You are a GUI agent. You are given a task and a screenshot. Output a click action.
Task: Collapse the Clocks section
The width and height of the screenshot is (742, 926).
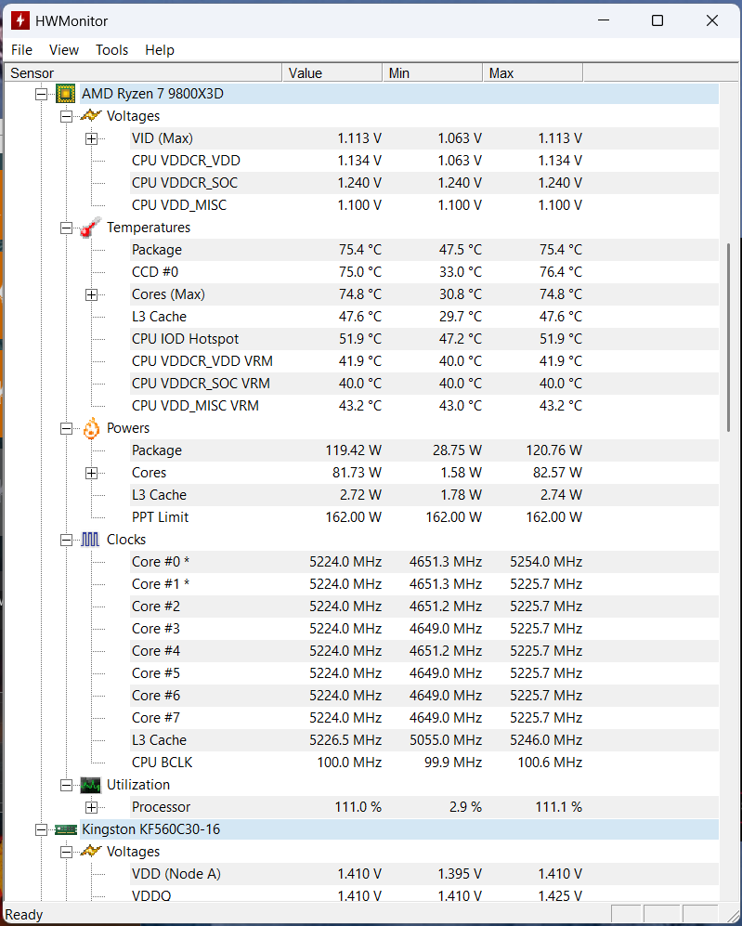[66, 540]
